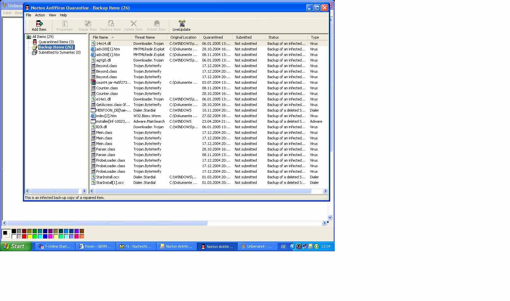Sort by Status column header
510x301 pixels.
[286, 37]
